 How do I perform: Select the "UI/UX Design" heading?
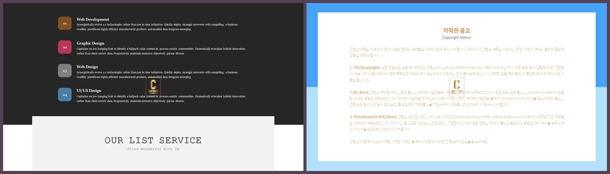tap(89, 91)
